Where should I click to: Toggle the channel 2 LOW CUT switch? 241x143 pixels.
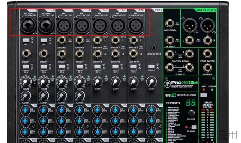click(44, 67)
